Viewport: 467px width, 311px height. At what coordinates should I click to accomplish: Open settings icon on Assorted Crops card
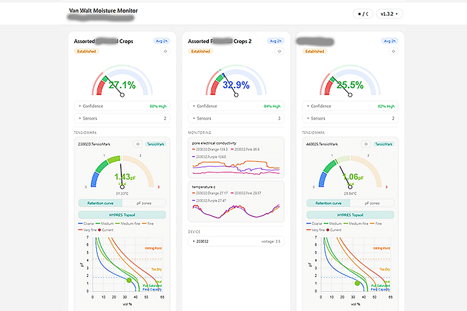165,51
